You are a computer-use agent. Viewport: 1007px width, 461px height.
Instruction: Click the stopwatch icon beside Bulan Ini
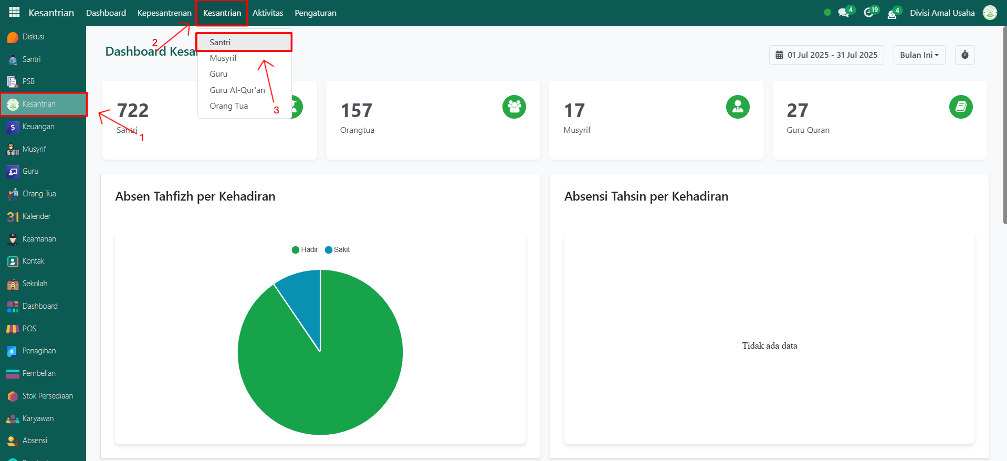click(x=965, y=55)
